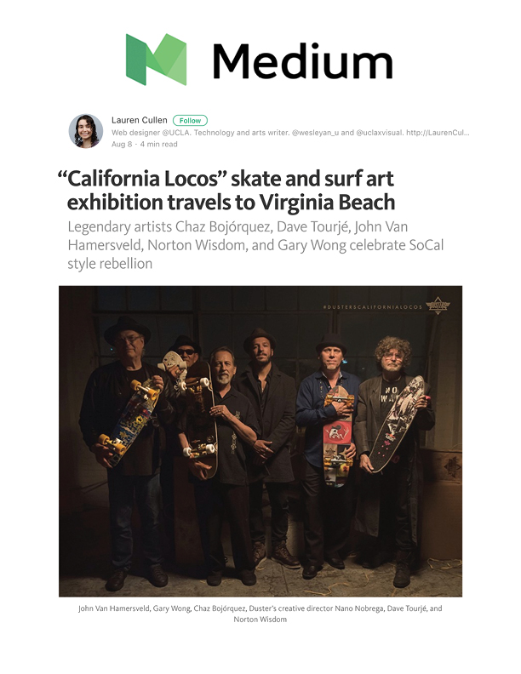
Task: Click the 4 min read label
Action: coord(158,145)
